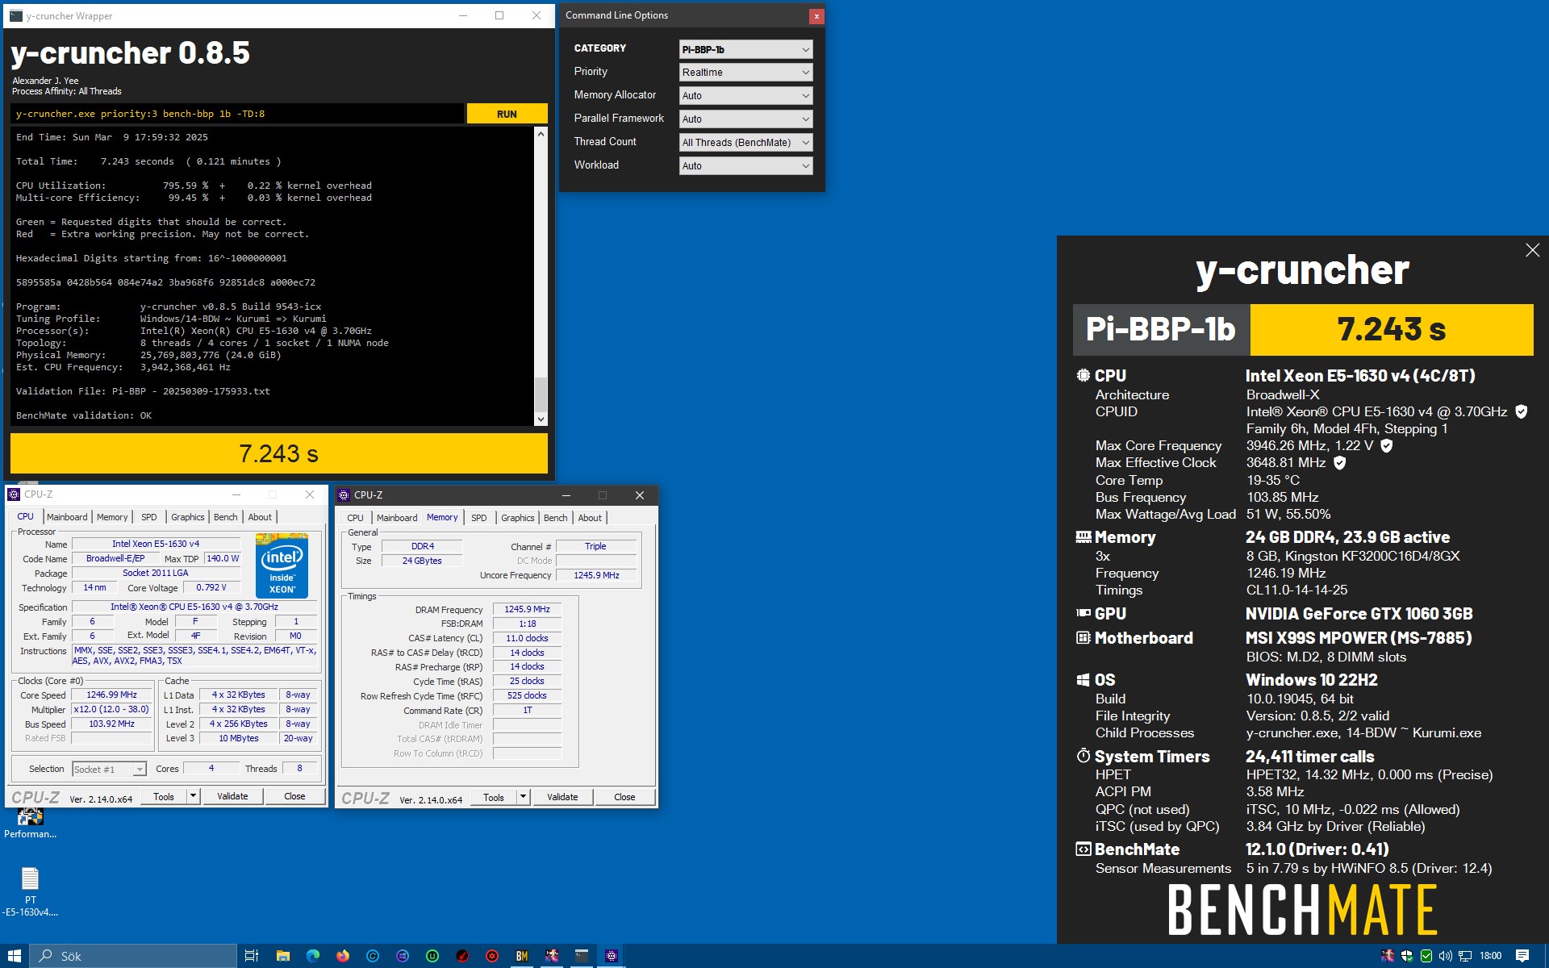1549x968 pixels.
Task: Switch to Memory tab in left CPU-Z window
Action: point(112,517)
